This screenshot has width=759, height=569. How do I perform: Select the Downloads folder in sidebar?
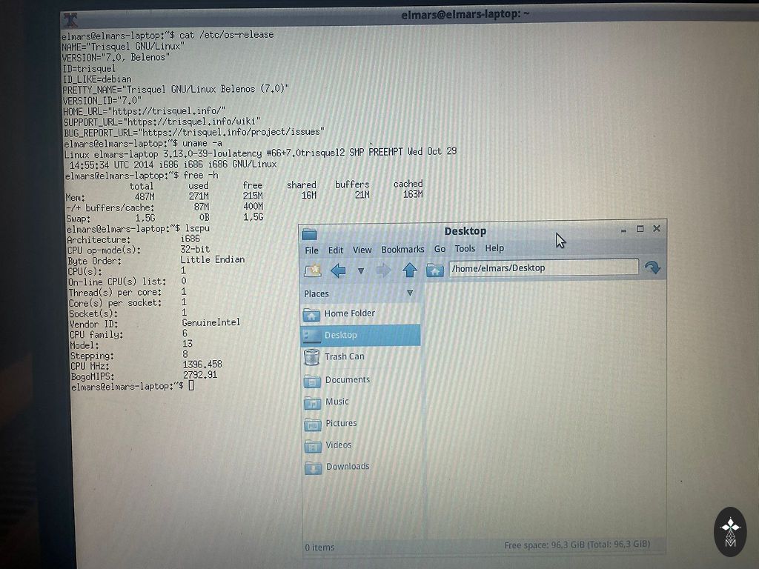click(x=347, y=467)
